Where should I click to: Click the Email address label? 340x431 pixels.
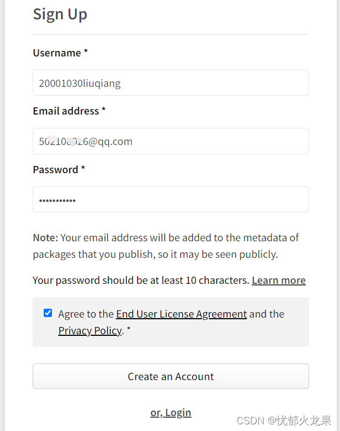pyautogui.click(x=66, y=111)
